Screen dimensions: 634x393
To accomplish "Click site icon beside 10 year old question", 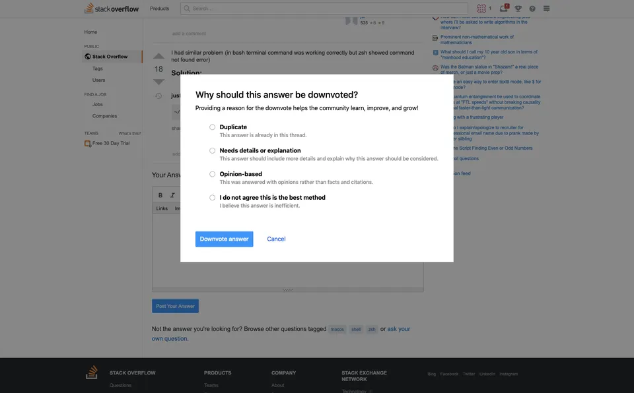I will [435, 53].
